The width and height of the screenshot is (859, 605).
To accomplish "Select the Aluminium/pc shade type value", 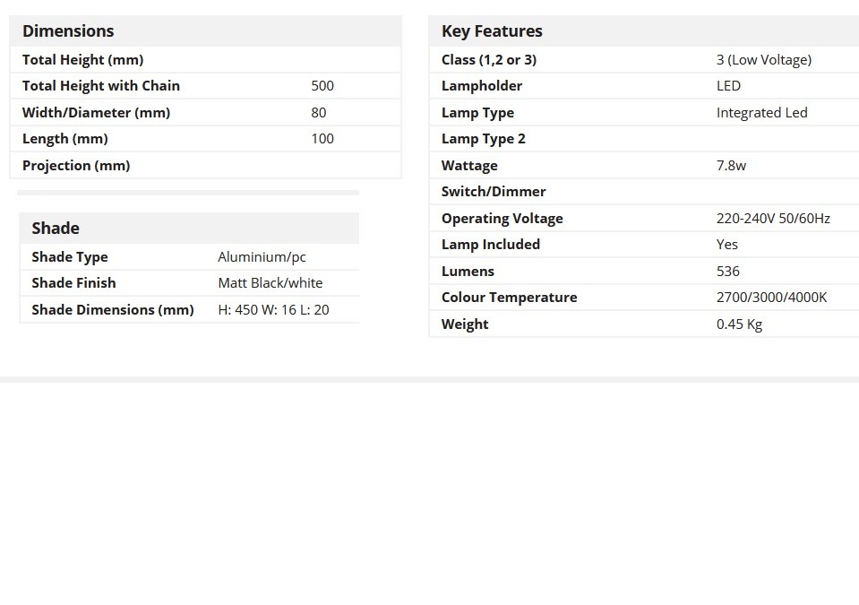I will pos(262,257).
